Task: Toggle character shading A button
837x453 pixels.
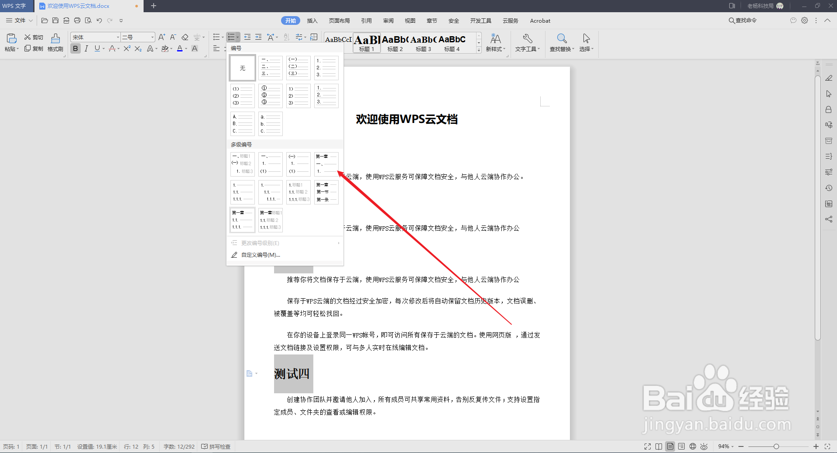Action: (195, 48)
